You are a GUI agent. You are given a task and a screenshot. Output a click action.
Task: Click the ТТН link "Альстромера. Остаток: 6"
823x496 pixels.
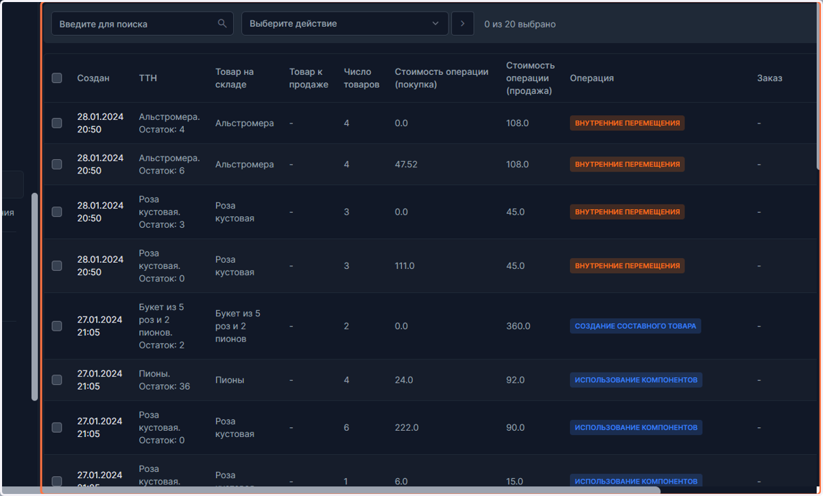tap(169, 164)
